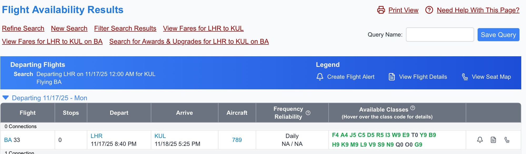Open Filter Search Results

[125, 28]
